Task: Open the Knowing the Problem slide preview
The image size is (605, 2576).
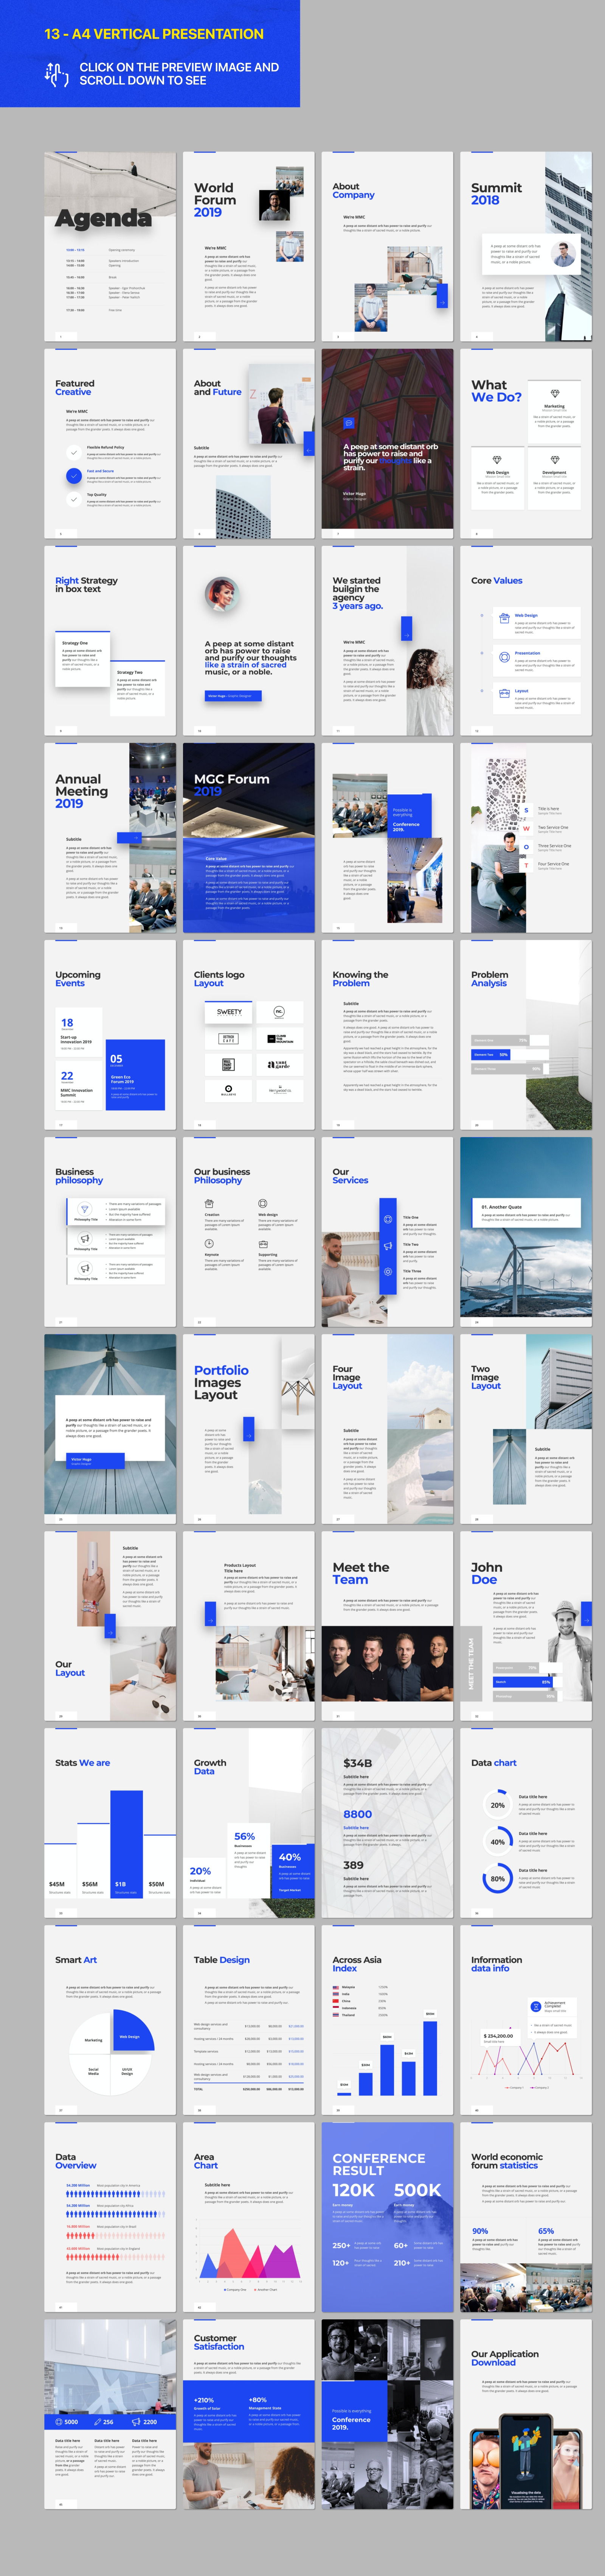Action: (387, 1035)
